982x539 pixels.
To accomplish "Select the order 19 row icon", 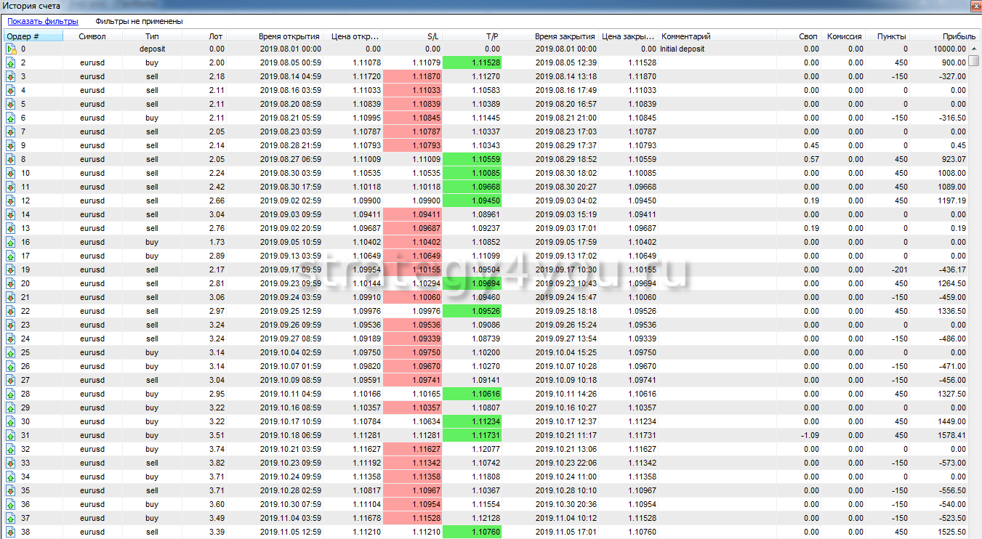I will 11,270.
